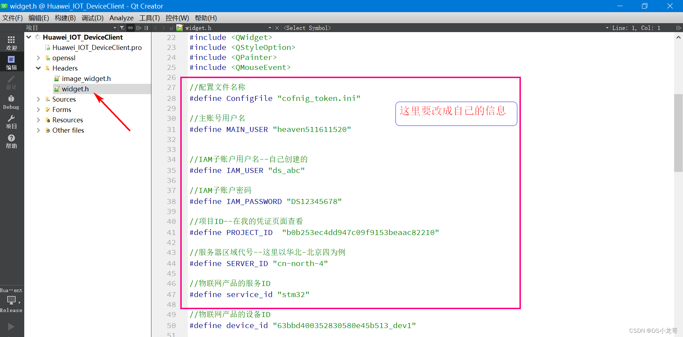Open the dropdown arrow beside Line: 1, Col: 1
The height and width of the screenshot is (337, 683).
(607, 28)
